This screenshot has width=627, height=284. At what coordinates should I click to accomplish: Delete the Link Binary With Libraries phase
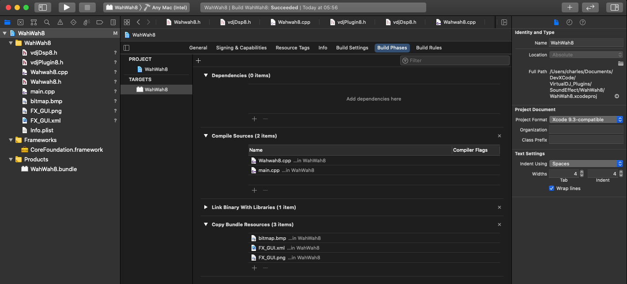tap(499, 207)
